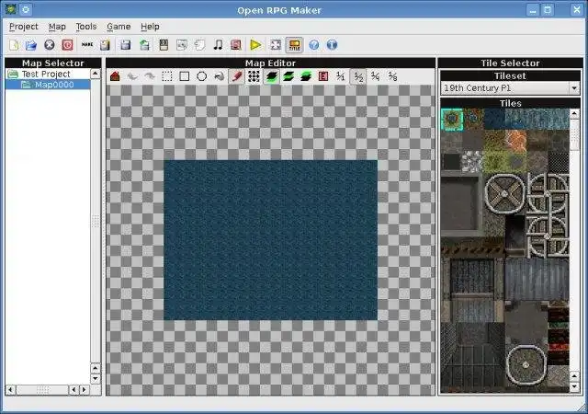Click the Open Project folder icon

[30, 44]
